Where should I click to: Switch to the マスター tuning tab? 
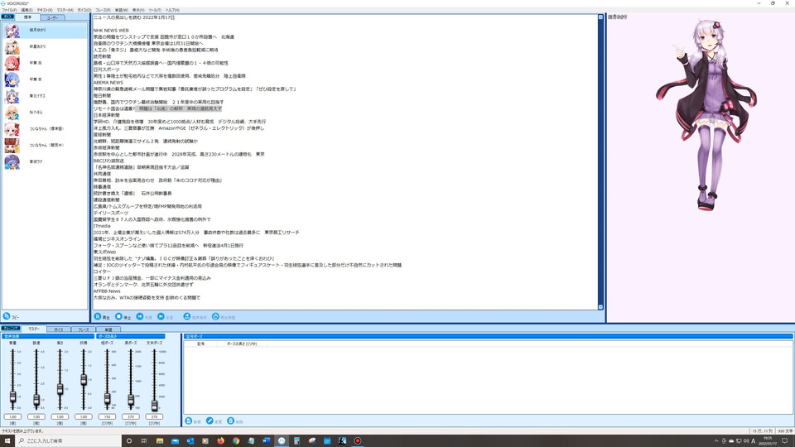[33, 329]
